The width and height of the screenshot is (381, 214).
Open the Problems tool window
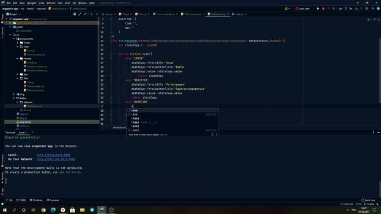click(x=36, y=200)
